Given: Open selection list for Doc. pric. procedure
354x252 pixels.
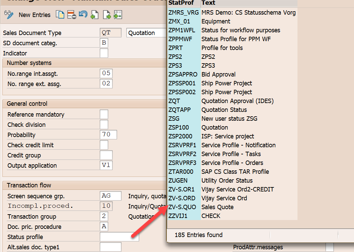Looking at the screenshot, I should [104, 226].
